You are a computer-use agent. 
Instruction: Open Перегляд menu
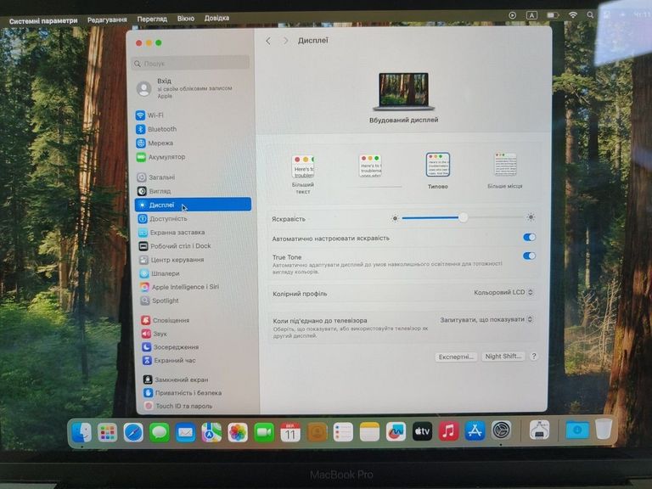pos(152,20)
